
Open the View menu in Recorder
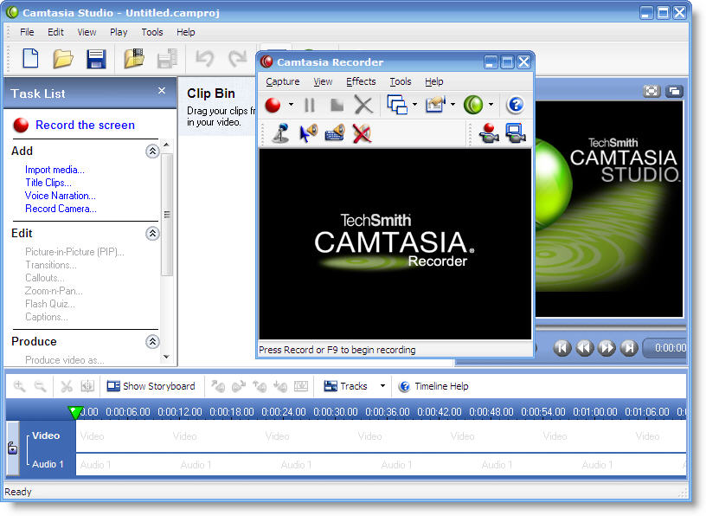click(323, 81)
